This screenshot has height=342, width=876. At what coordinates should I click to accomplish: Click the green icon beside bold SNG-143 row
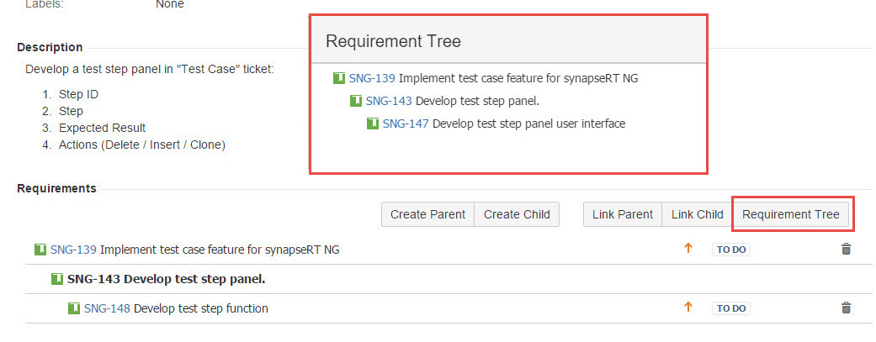point(57,279)
